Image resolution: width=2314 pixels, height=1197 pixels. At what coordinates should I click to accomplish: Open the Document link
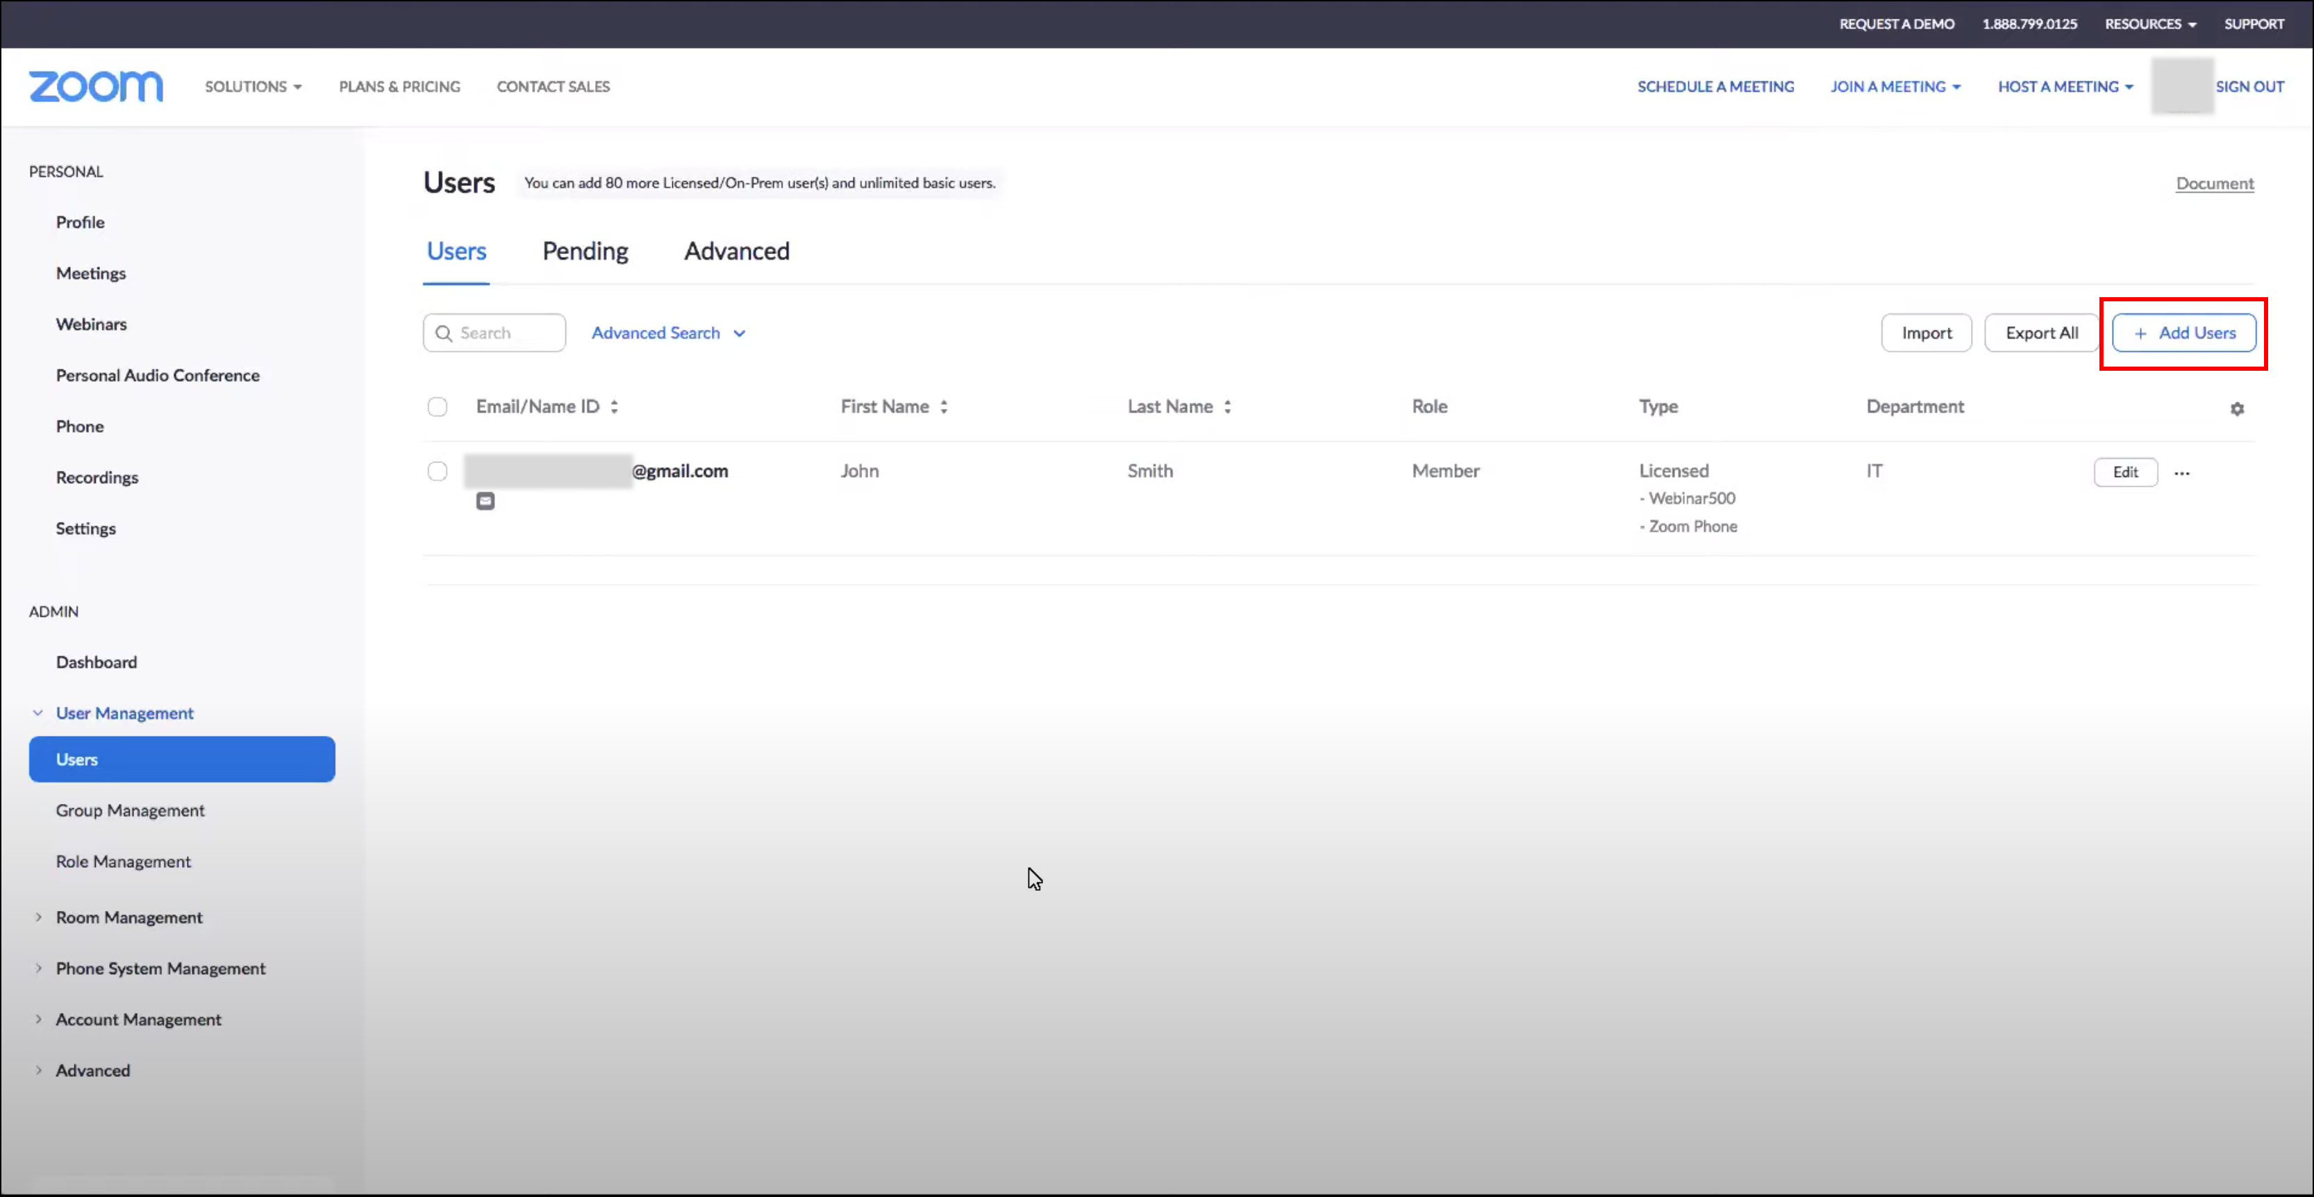2214,183
